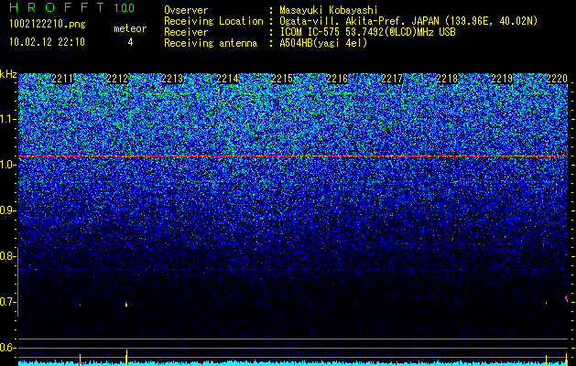Click observer name Masayuki Kobayashi
Image resolution: width=576 pixels, height=366 pixels.
[x=329, y=10]
